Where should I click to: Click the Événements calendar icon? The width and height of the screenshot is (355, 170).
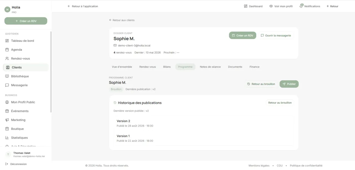7,111
